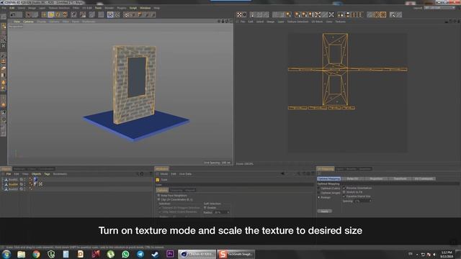Open the Camera menu of the viewport

click(x=28, y=22)
